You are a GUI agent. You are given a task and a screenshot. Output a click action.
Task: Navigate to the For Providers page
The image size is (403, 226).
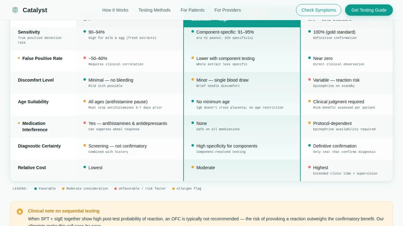click(x=228, y=10)
